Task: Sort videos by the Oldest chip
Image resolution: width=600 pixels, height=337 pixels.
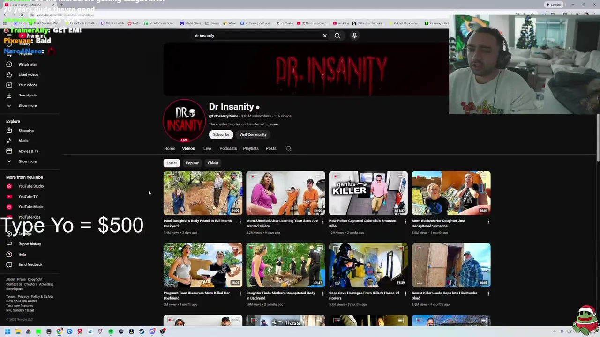Action: (213, 163)
